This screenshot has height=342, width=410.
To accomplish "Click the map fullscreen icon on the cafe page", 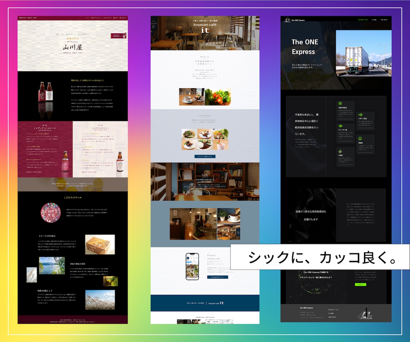I will click(231, 322).
